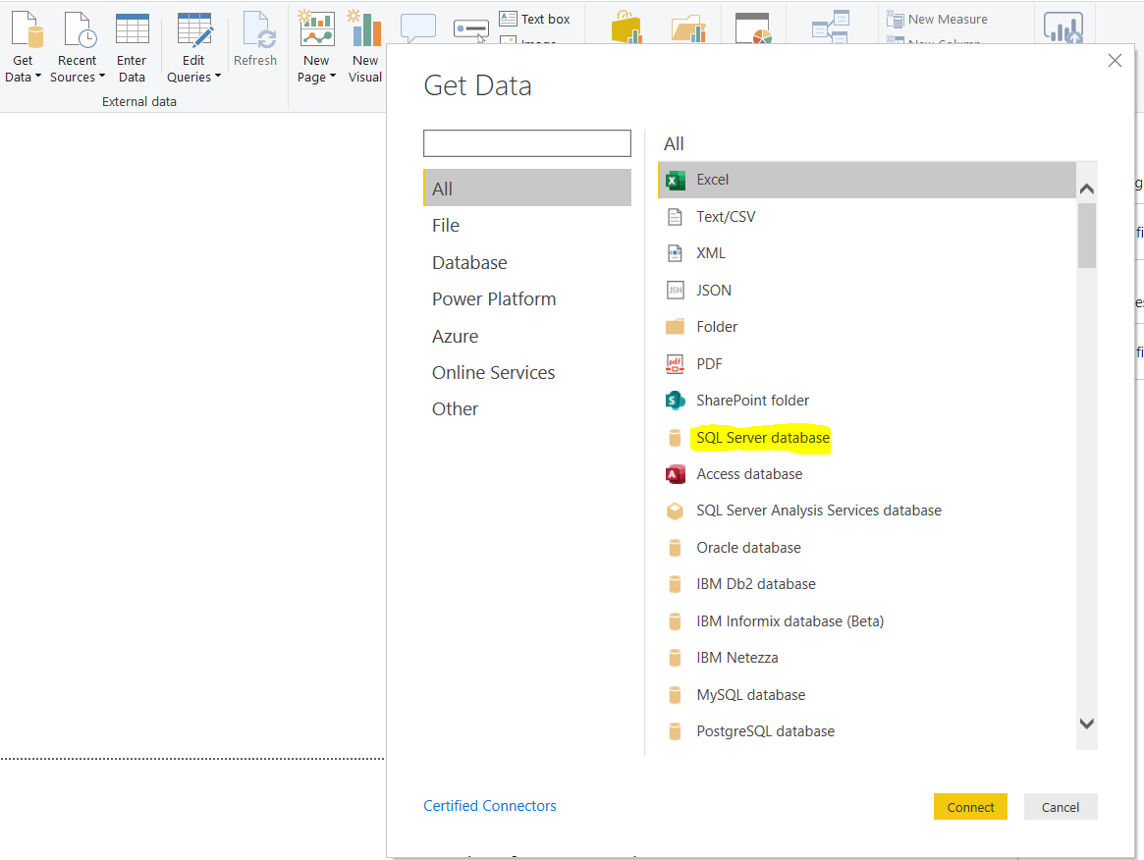Select the Online Services category
This screenshot has width=1144, height=860.
(493, 372)
